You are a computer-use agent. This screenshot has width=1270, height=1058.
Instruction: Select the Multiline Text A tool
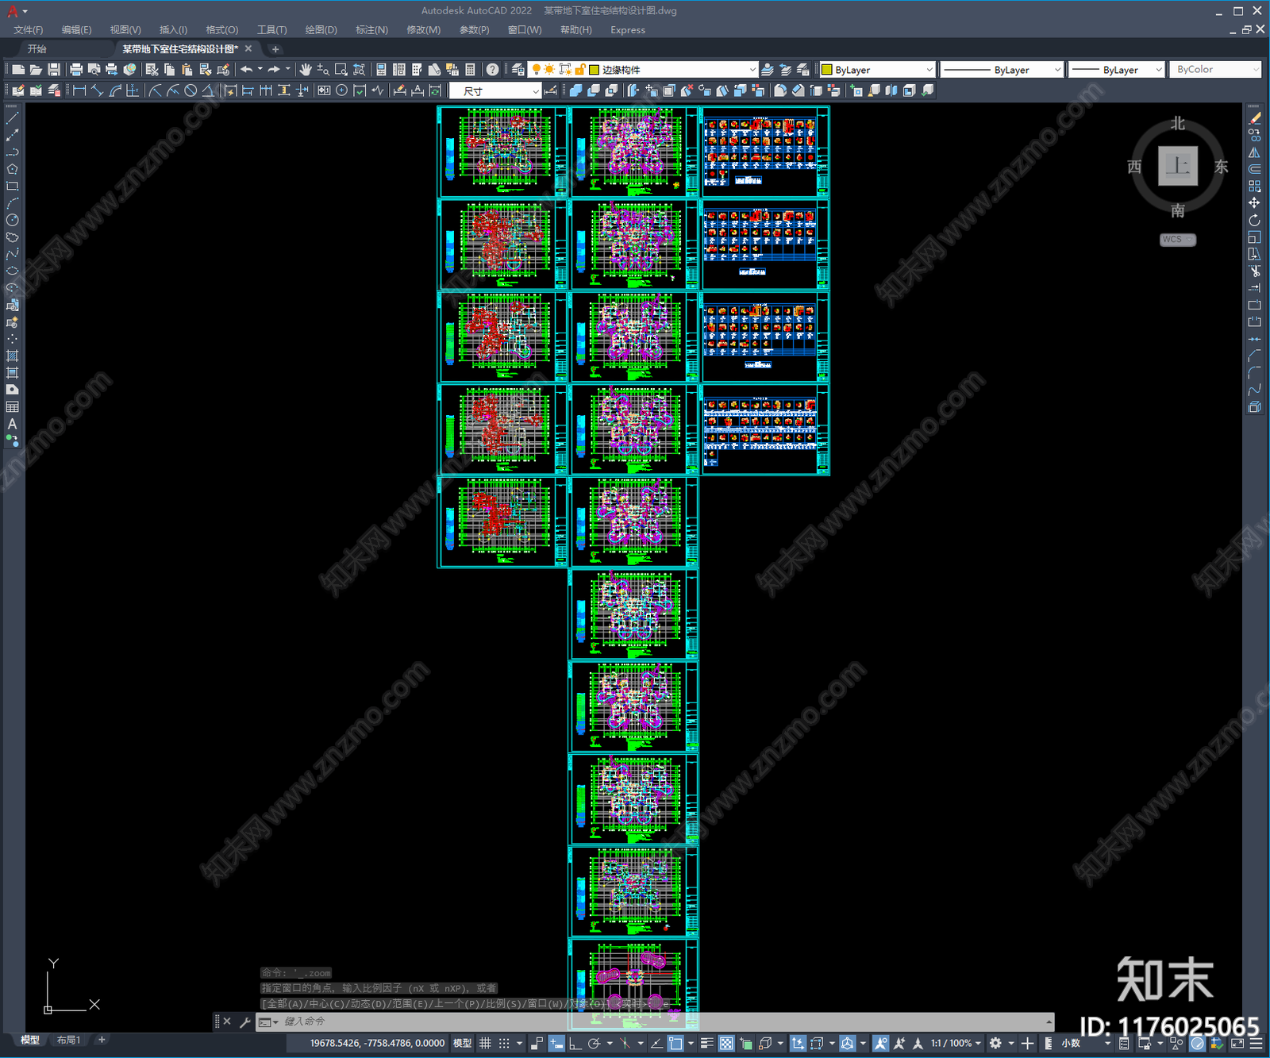pos(12,424)
